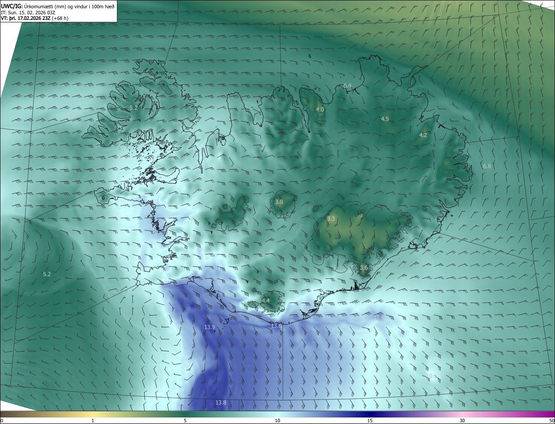Image resolution: width=555 pixels, height=424 pixels.
Task: Click the '13.8' value label
Action: click(221, 403)
